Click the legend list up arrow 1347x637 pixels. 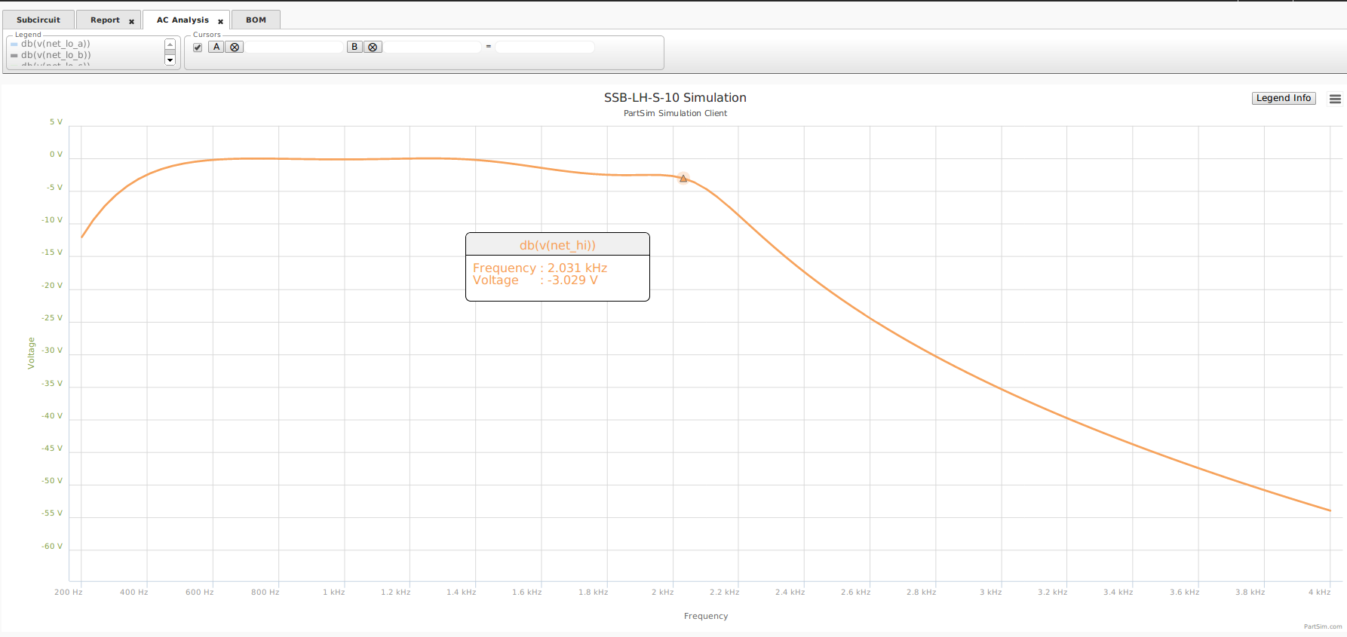coord(170,44)
